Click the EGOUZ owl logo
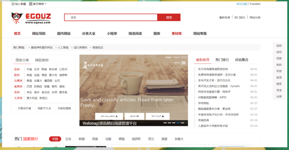 coord(31,18)
